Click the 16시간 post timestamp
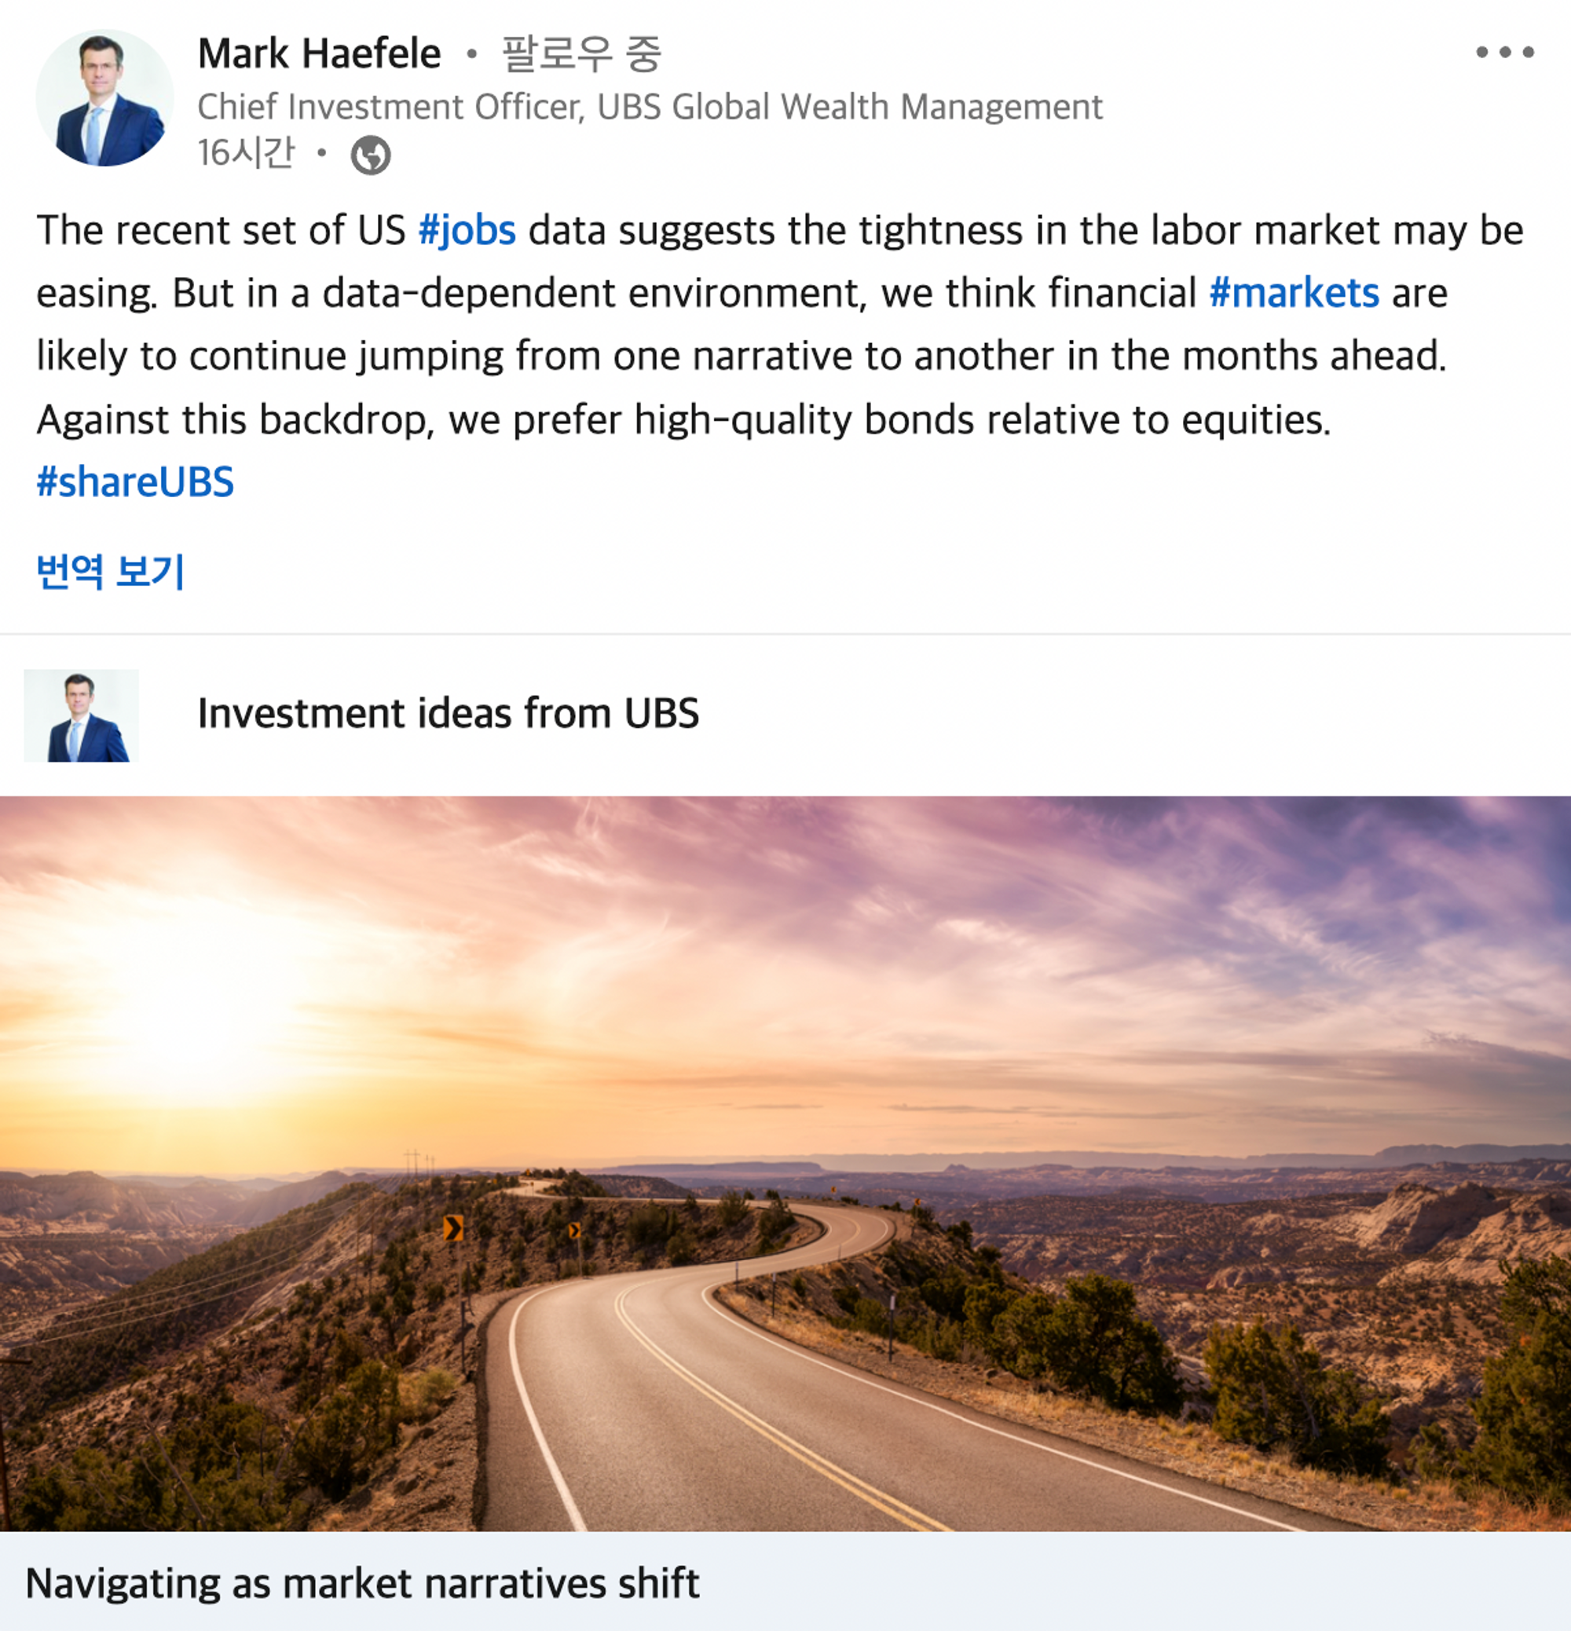Screen dimensions: 1571x1631 click(246, 153)
